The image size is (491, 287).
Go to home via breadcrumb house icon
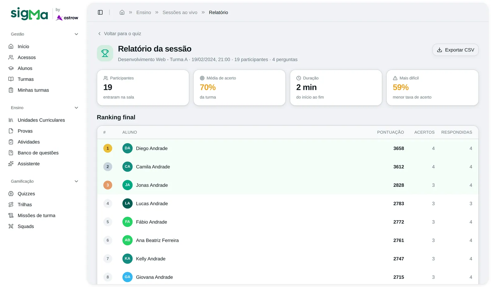[122, 12]
